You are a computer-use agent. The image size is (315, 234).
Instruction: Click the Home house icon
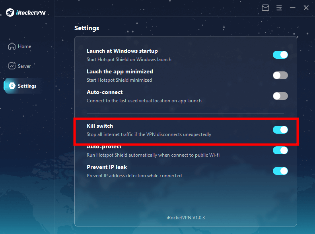(x=12, y=46)
